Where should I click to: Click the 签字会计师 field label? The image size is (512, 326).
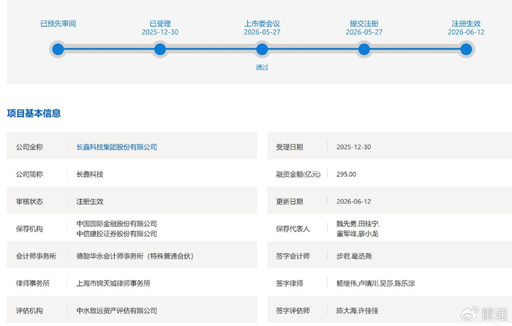point(293,256)
